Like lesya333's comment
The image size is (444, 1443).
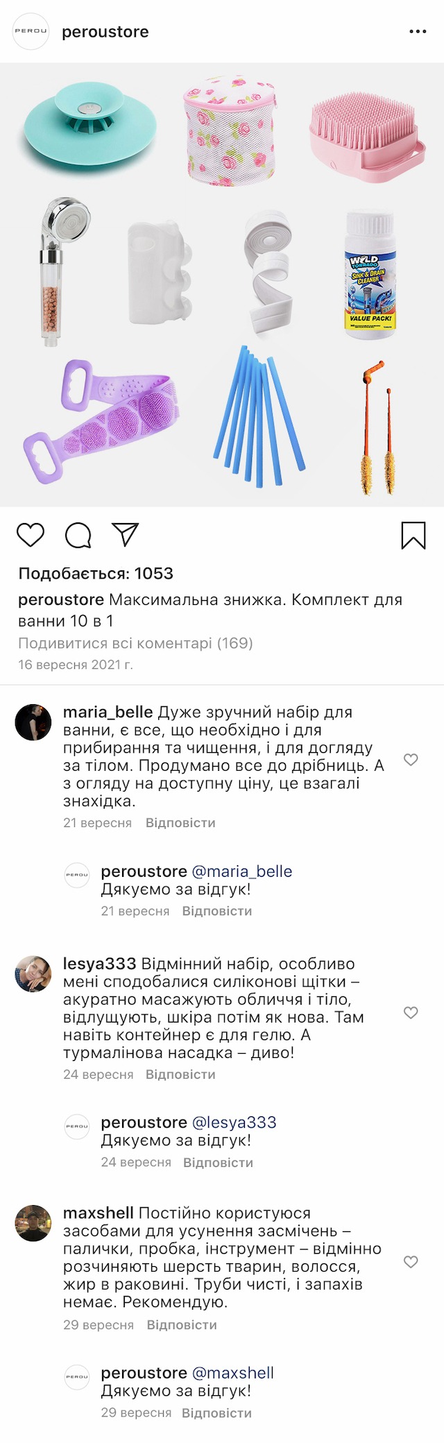411,1012
